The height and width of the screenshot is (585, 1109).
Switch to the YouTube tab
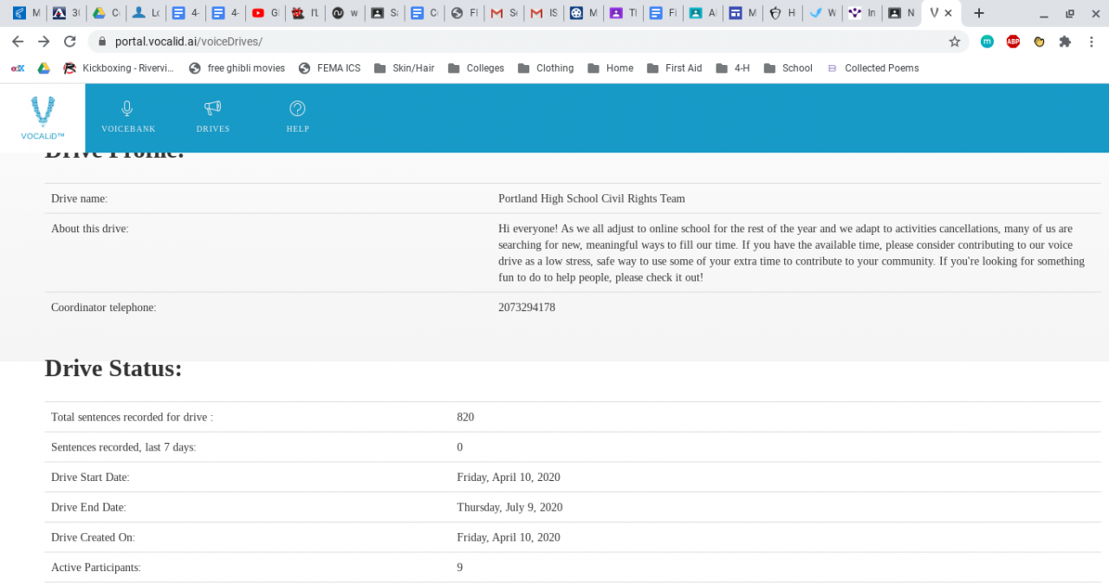(265, 13)
